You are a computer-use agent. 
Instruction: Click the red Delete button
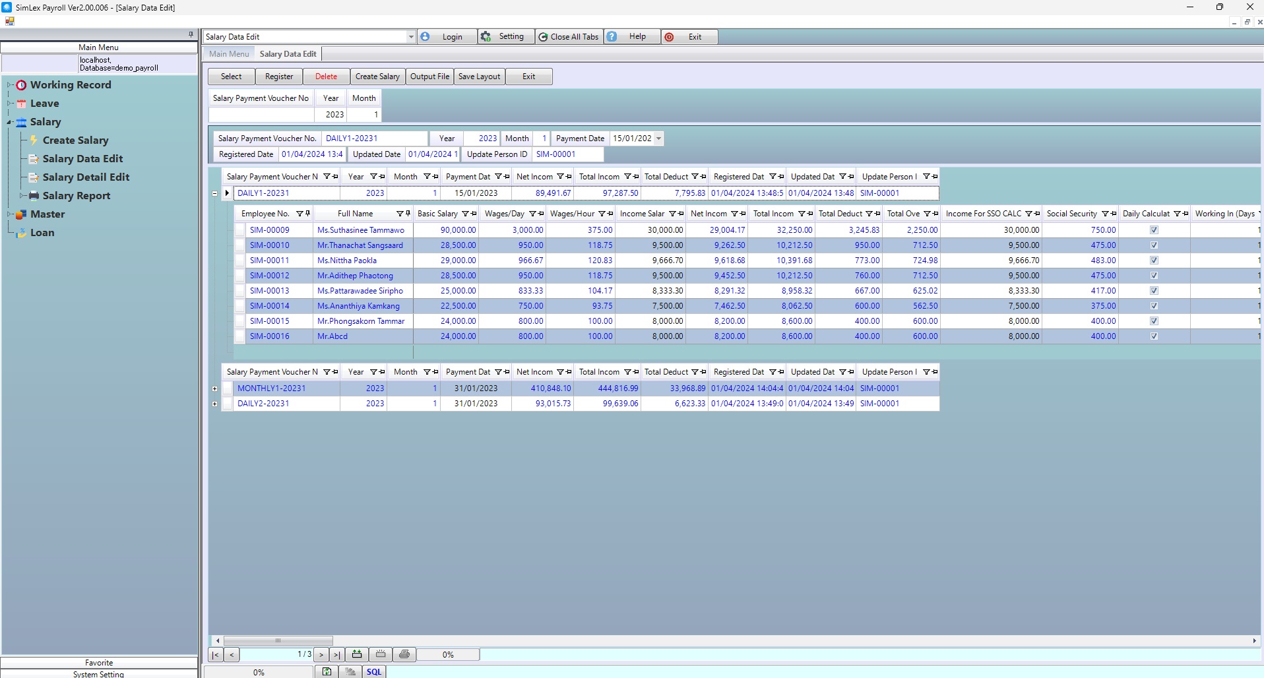[326, 77]
